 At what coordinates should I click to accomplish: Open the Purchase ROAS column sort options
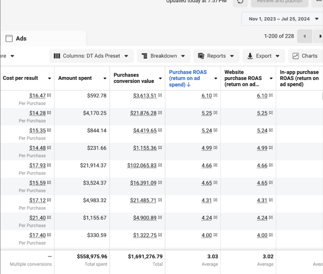(215, 78)
